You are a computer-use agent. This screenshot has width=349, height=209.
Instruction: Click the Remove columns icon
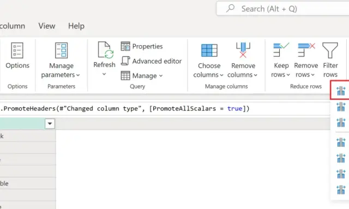pyautogui.click(x=243, y=50)
